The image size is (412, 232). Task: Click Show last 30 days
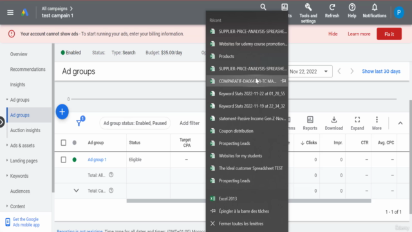(x=381, y=72)
